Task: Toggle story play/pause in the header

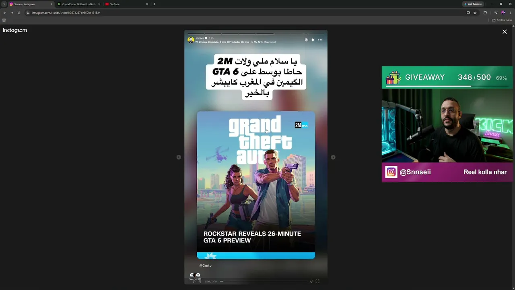Action: tap(313, 40)
